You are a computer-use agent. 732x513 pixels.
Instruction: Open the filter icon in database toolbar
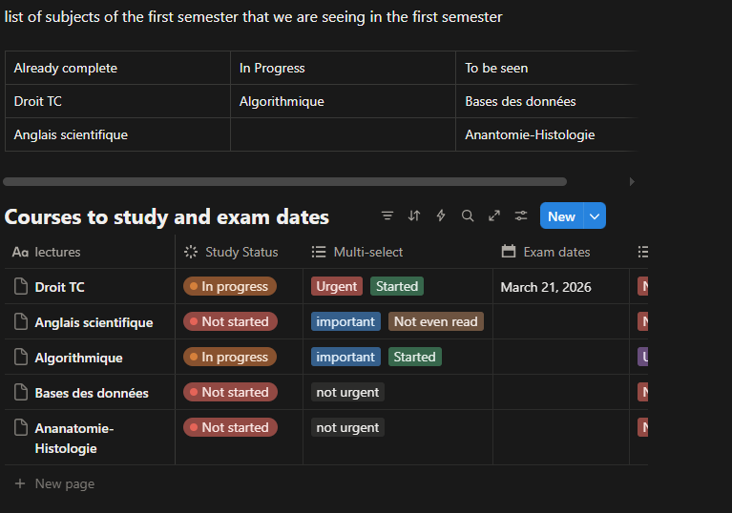click(387, 215)
